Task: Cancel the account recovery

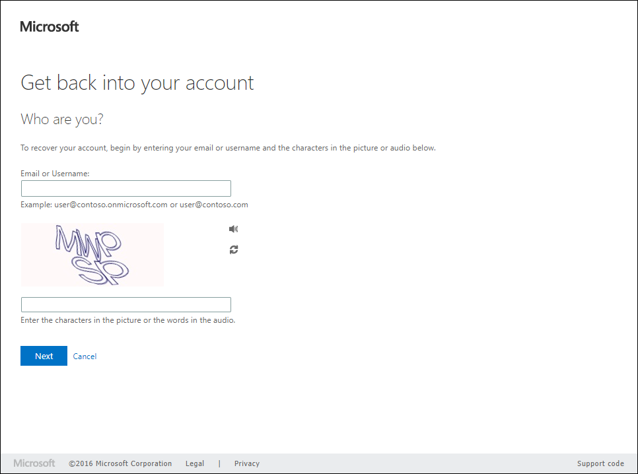Action: point(85,356)
